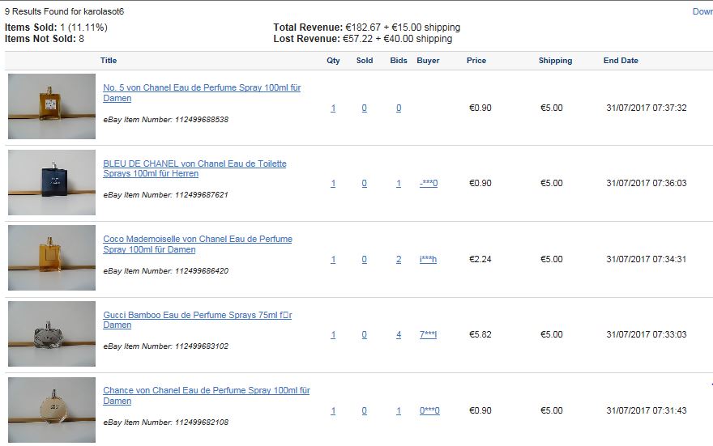Screen dimensions: 713x446
Task: Click Qty 1 link in Bleu de Chanel row
Action: pyautogui.click(x=333, y=184)
